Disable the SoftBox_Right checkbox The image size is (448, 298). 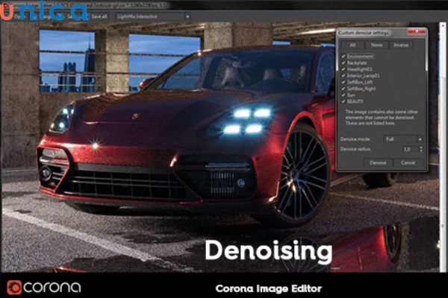pos(343,89)
